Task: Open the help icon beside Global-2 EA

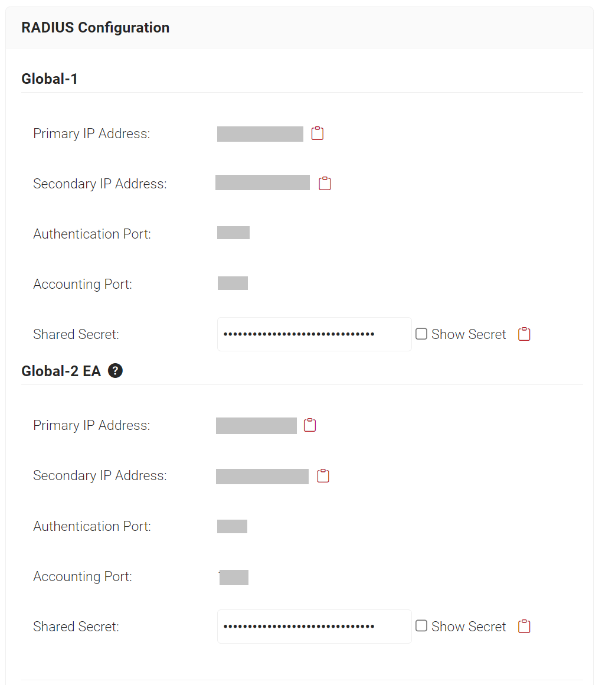Action: click(x=116, y=371)
